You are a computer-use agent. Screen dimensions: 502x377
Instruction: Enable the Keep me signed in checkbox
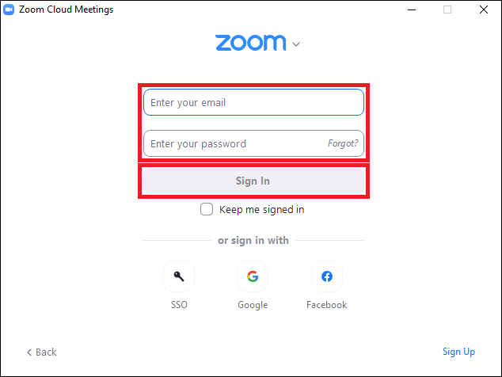[x=207, y=209]
